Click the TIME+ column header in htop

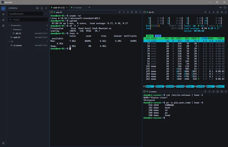click(220, 38)
